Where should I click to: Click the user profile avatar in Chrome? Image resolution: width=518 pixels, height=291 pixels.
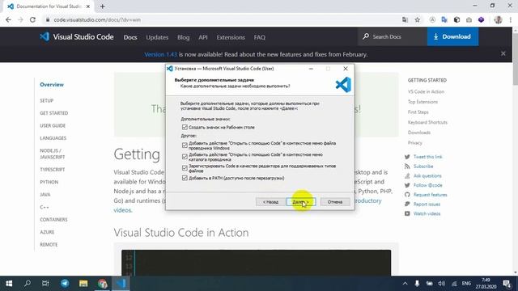click(499, 19)
